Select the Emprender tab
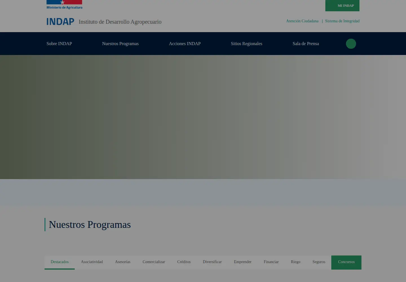The height and width of the screenshot is (282, 406). 242,262
